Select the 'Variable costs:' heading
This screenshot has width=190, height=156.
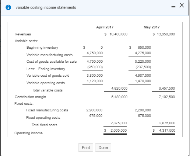point(27,41)
